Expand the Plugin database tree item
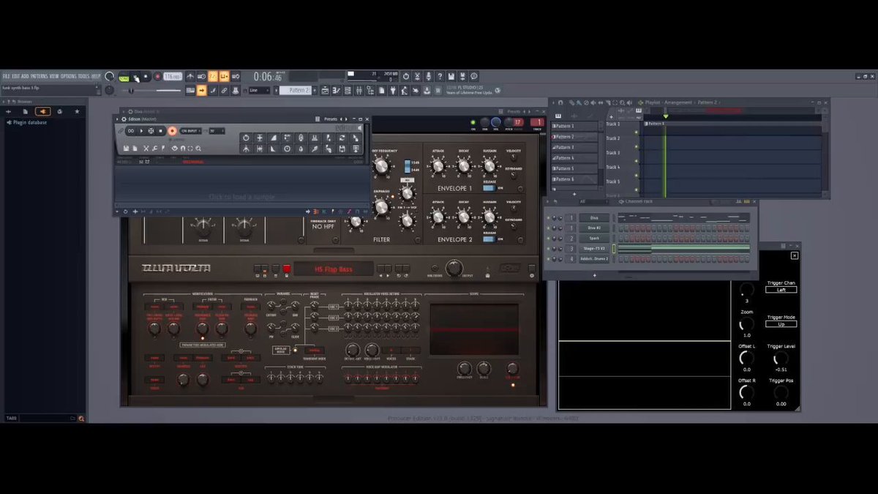878x494 pixels. 29,122
